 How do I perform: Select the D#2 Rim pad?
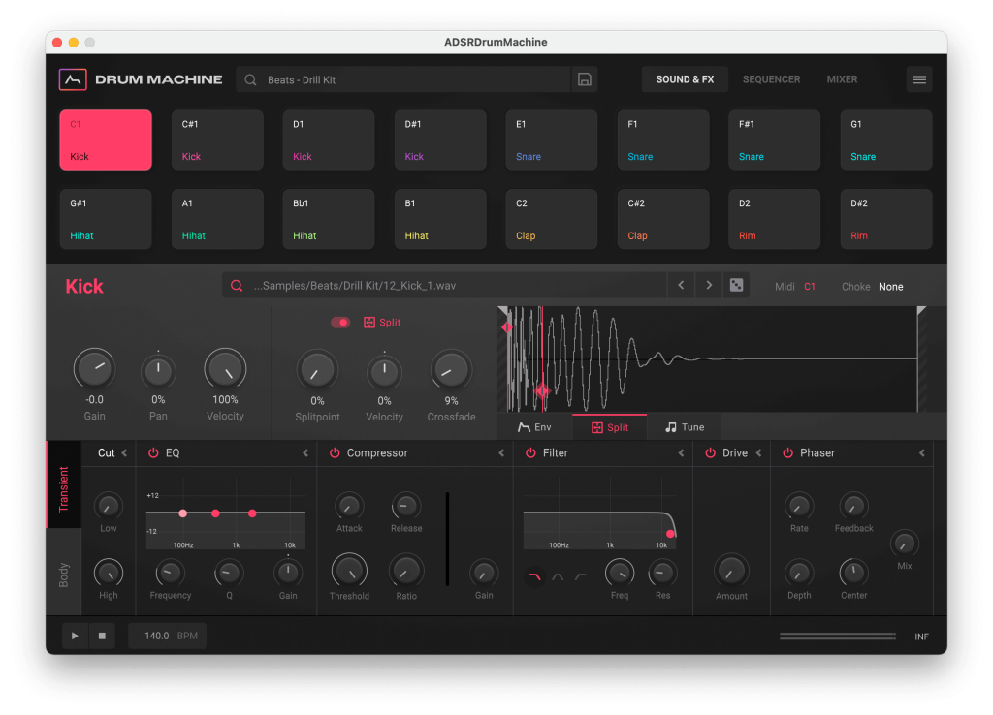885,219
